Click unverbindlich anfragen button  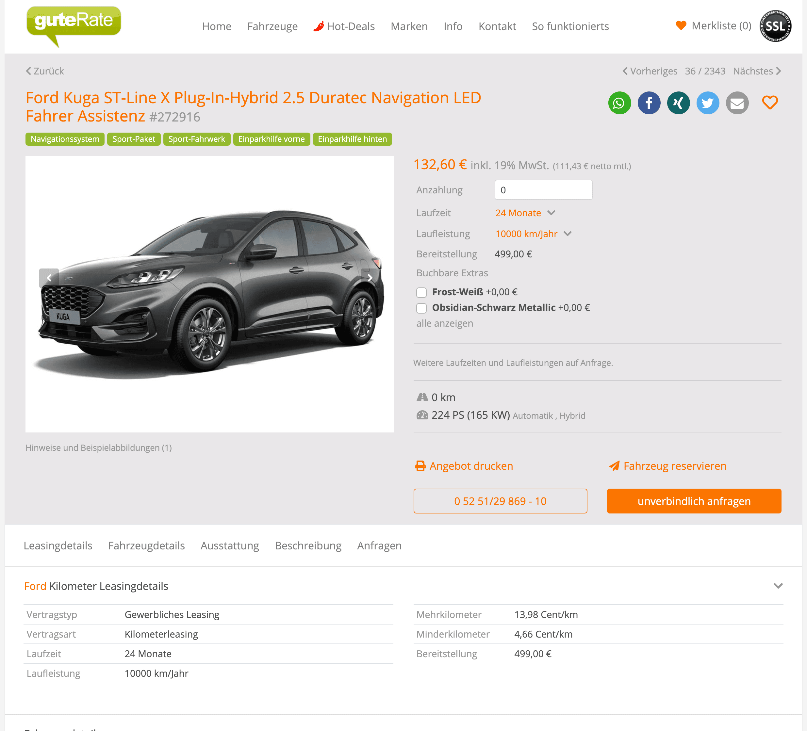(694, 501)
